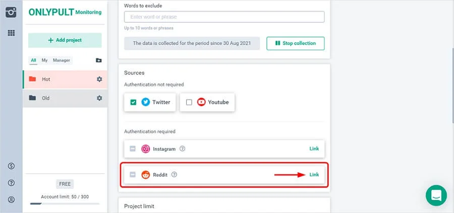Uncheck the Twitter source checkbox
The image size is (454, 213).
134,102
